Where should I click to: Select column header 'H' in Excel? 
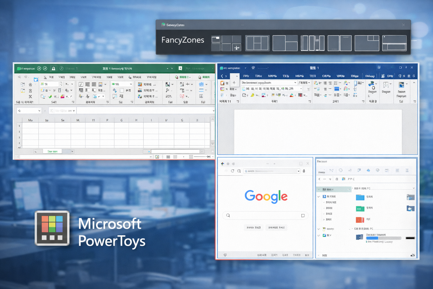[x=136, y=120]
